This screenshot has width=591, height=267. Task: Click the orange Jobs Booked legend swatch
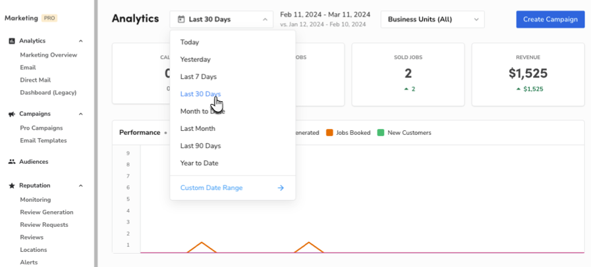click(329, 133)
